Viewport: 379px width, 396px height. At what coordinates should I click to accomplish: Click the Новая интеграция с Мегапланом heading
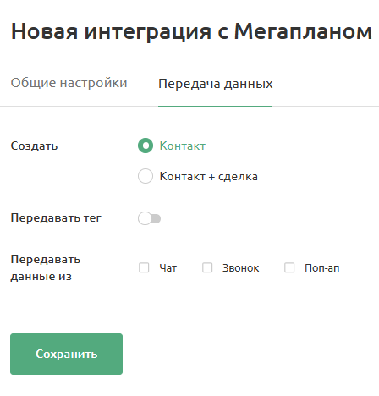pyautogui.click(x=191, y=31)
